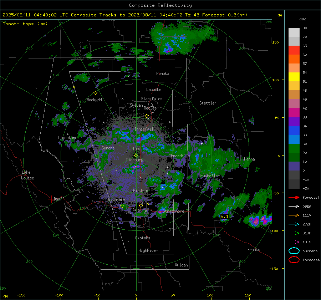Click the 'Tz 45 Forecast 0.5(hr)' header text

coord(216,15)
